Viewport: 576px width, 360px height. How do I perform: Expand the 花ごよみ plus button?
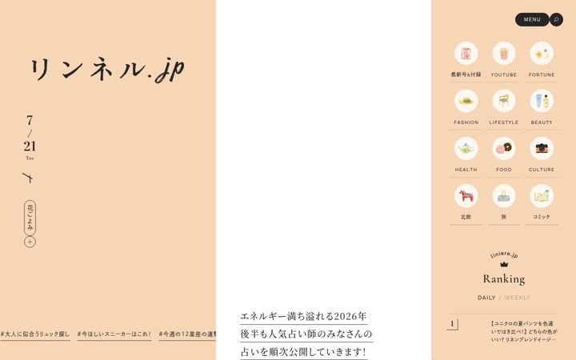click(30, 242)
